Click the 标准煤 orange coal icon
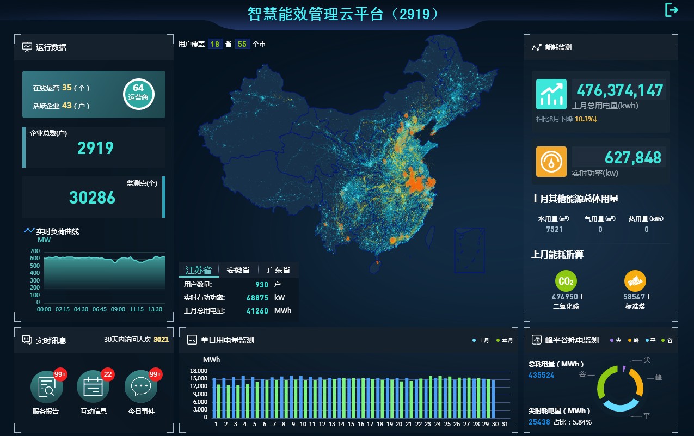694x436 pixels. [x=635, y=281]
